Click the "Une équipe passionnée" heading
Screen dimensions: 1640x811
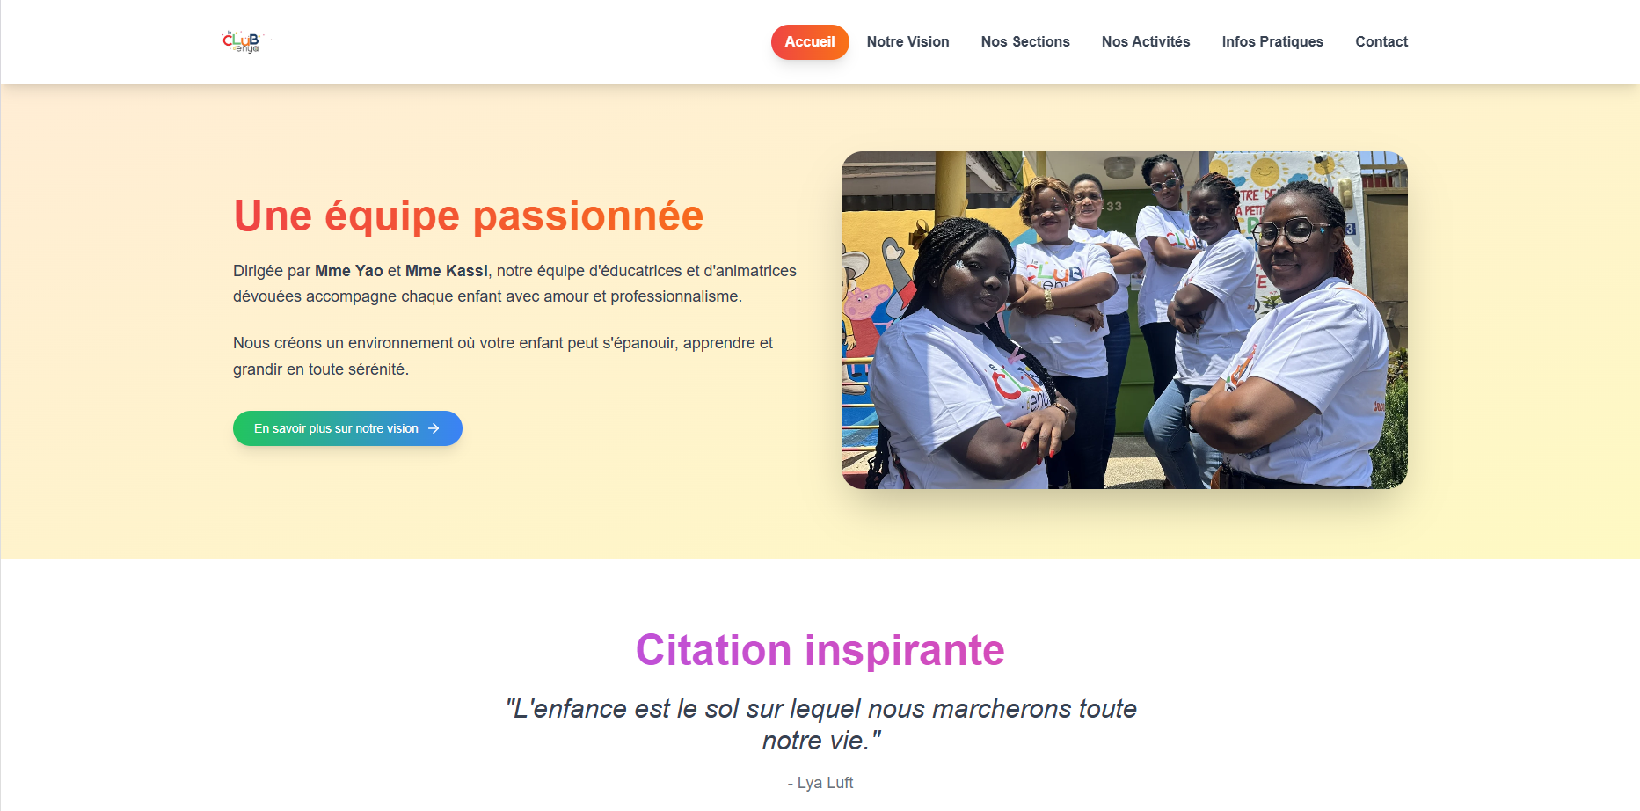pyautogui.click(x=468, y=216)
